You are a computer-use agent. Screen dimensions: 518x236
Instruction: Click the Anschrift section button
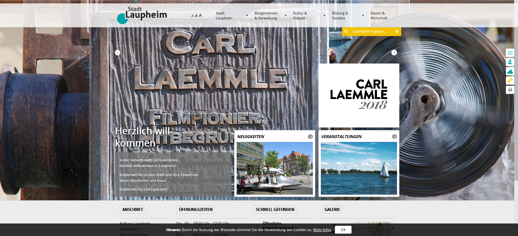(133, 209)
